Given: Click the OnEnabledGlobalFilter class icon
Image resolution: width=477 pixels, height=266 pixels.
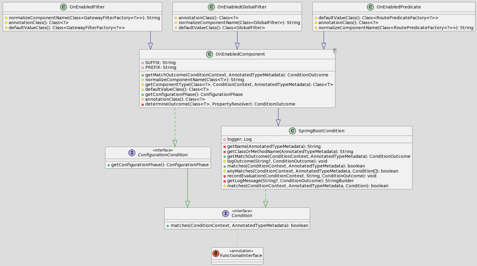Looking at the screenshot, I should click(211, 7).
